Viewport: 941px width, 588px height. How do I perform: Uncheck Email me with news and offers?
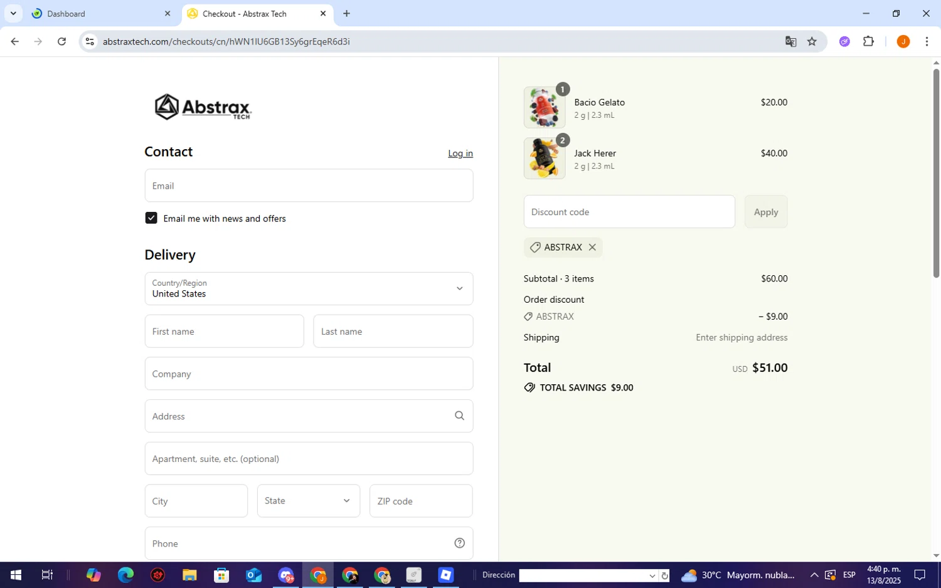tap(151, 218)
